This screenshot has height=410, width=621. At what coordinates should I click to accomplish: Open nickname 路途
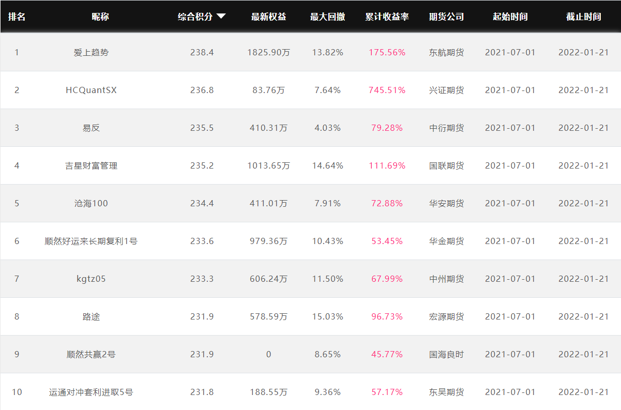pos(91,316)
